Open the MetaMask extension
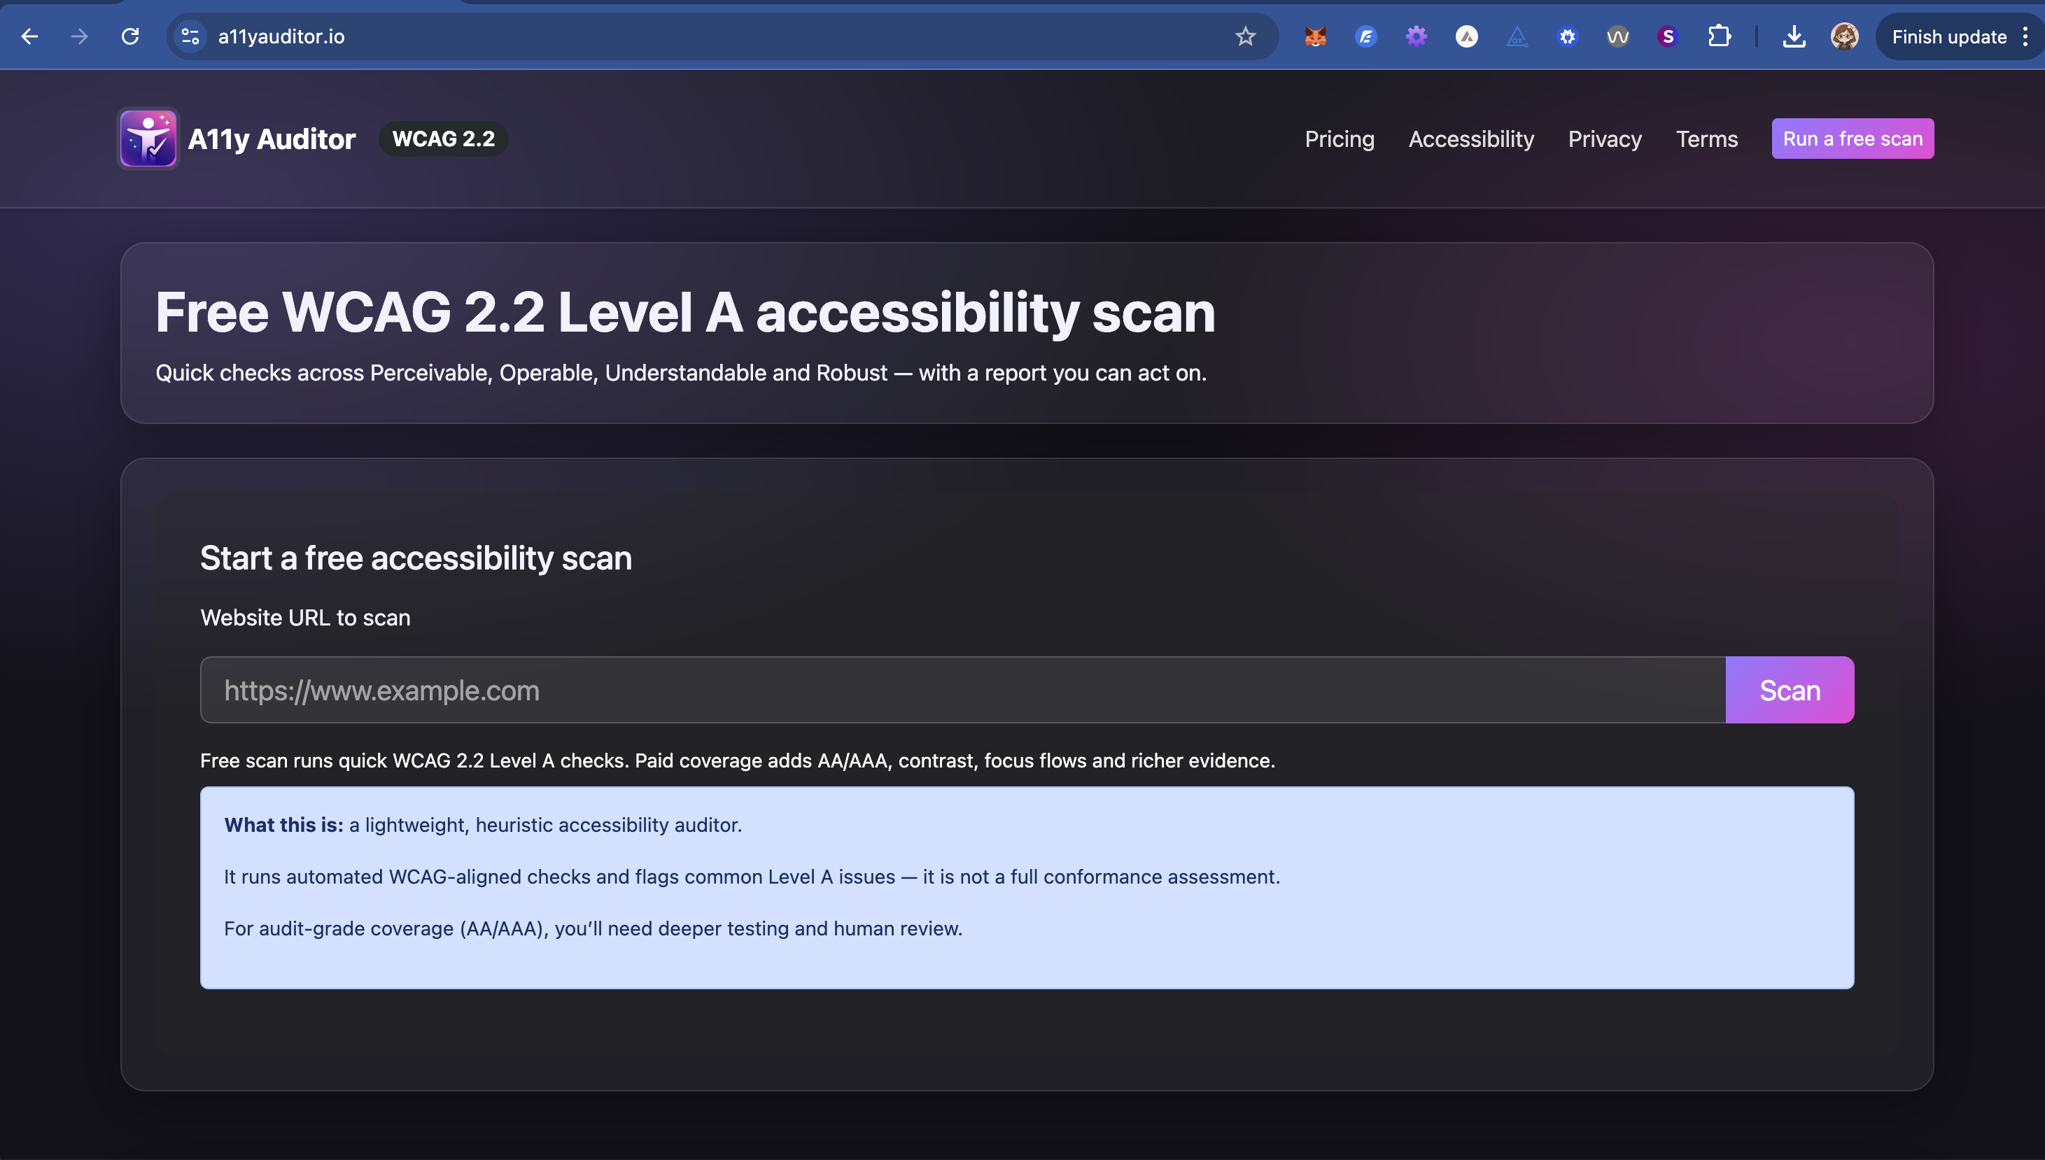The image size is (2045, 1160). [x=1316, y=36]
